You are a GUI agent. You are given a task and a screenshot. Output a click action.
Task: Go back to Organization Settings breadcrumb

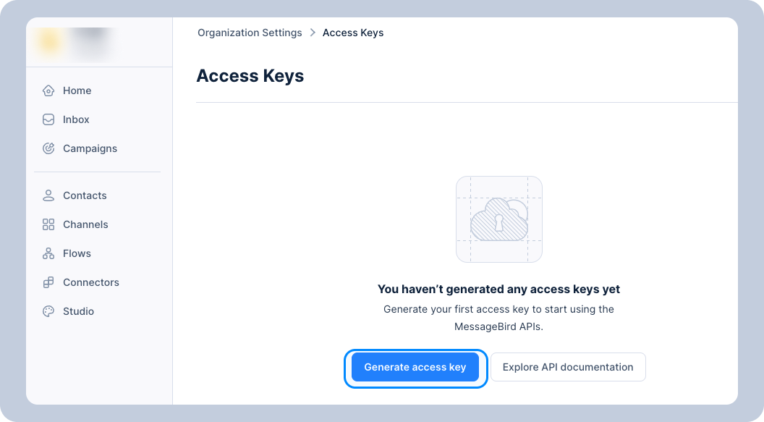[x=250, y=33]
